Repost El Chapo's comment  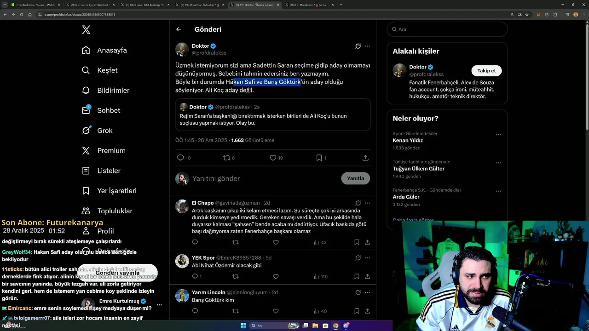coord(235,242)
